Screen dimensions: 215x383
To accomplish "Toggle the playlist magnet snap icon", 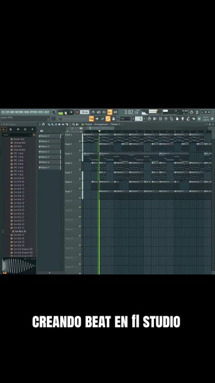I will point(43,124).
